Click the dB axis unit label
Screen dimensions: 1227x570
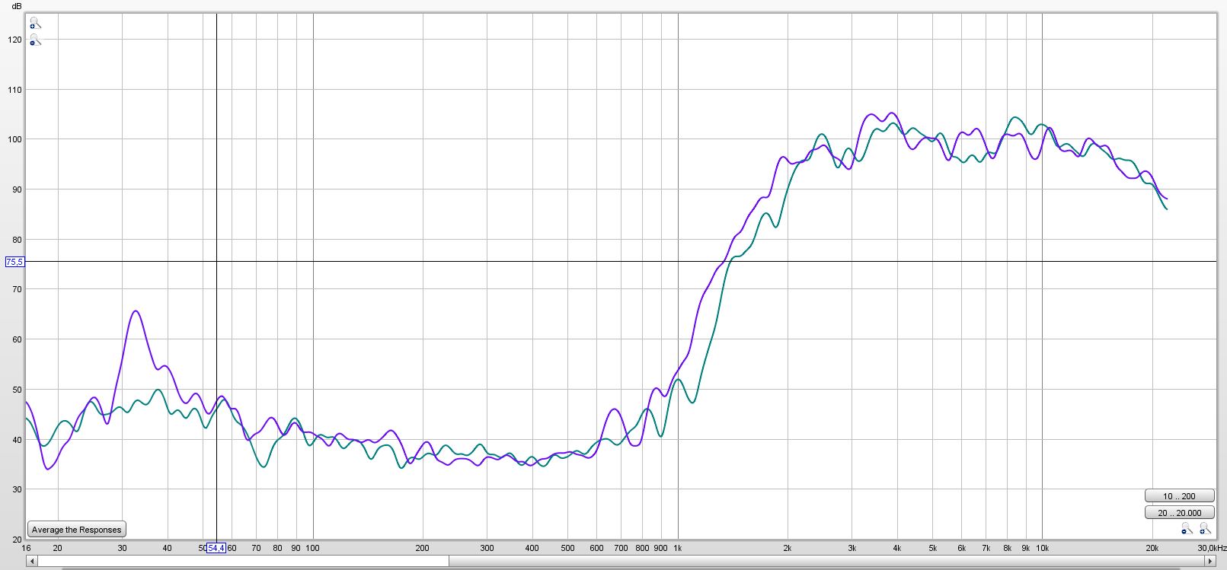click(17, 6)
